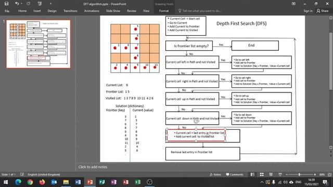This screenshot has height=187, width=333.
Task: Click English (United Kingdom) language indicator
Action: pos(44,175)
